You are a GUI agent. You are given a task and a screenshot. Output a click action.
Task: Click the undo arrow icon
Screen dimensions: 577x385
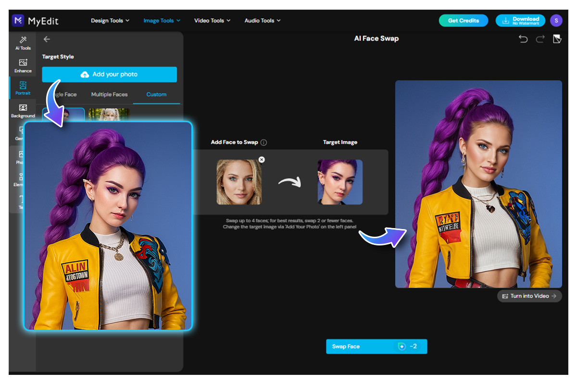523,38
